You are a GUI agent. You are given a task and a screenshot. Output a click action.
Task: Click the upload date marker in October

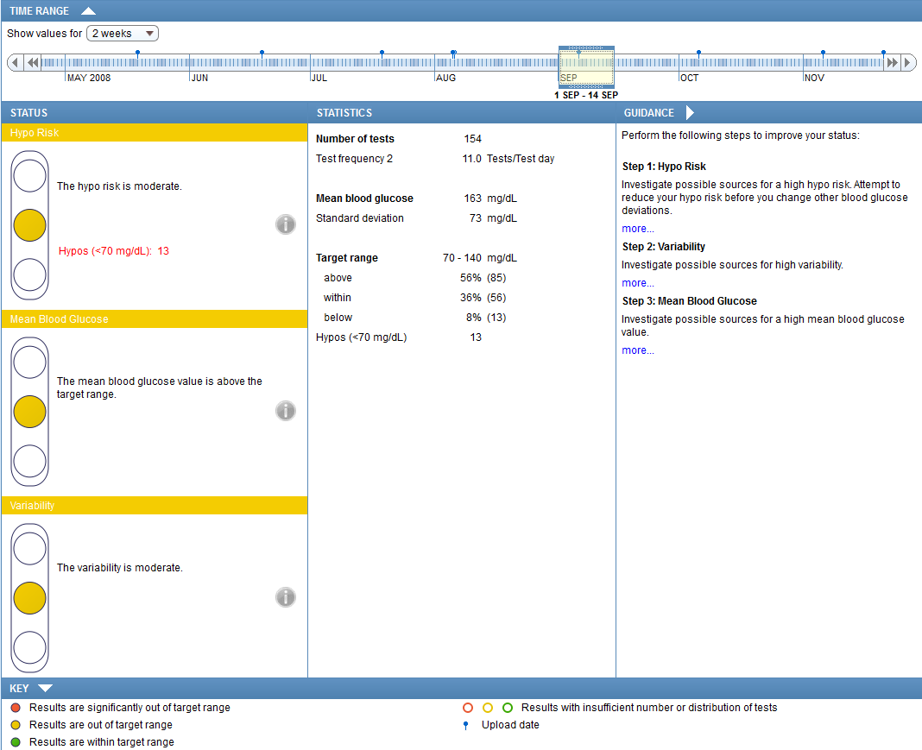pos(698,54)
